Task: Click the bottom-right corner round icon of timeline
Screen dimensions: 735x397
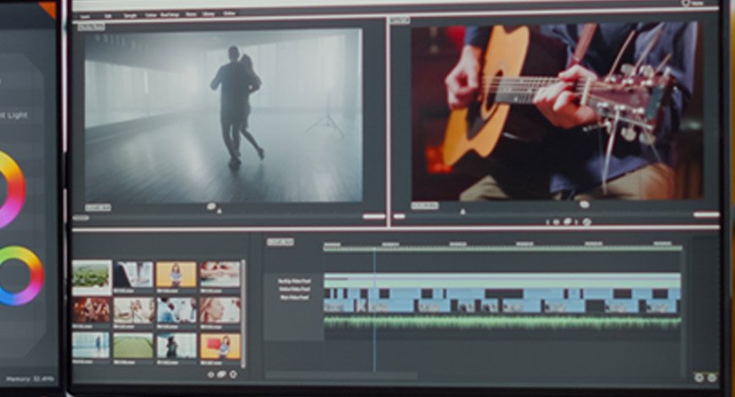Action: click(x=711, y=378)
